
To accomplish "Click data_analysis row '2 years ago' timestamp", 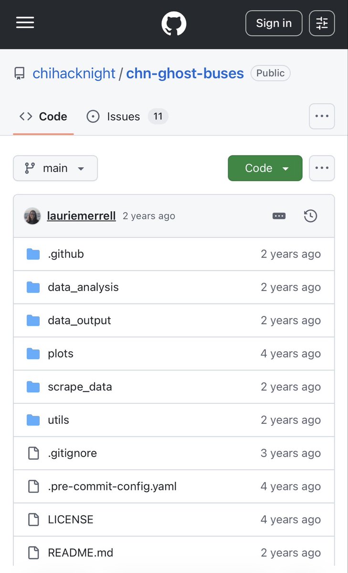I will [x=291, y=287].
